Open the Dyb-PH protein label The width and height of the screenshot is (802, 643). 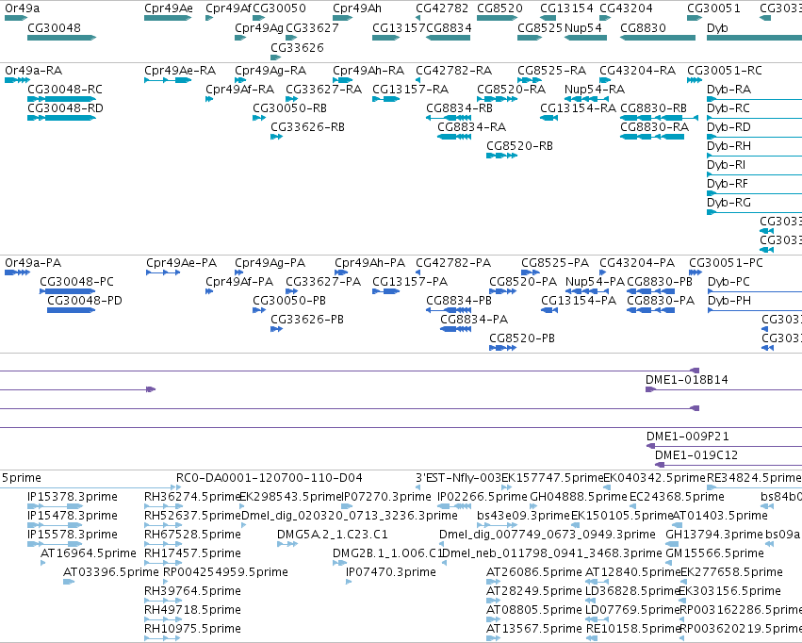point(729,301)
